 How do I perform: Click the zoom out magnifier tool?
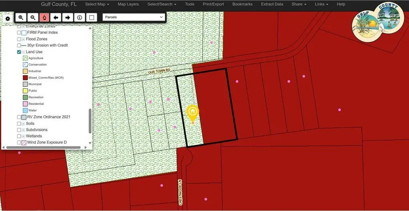click(x=33, y=18)
